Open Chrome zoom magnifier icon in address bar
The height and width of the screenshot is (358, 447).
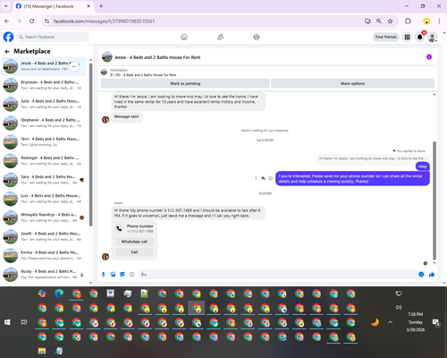379,21
